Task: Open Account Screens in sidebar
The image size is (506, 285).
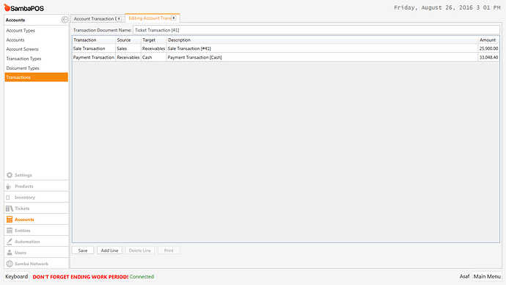Action: (x=22, y=49)
